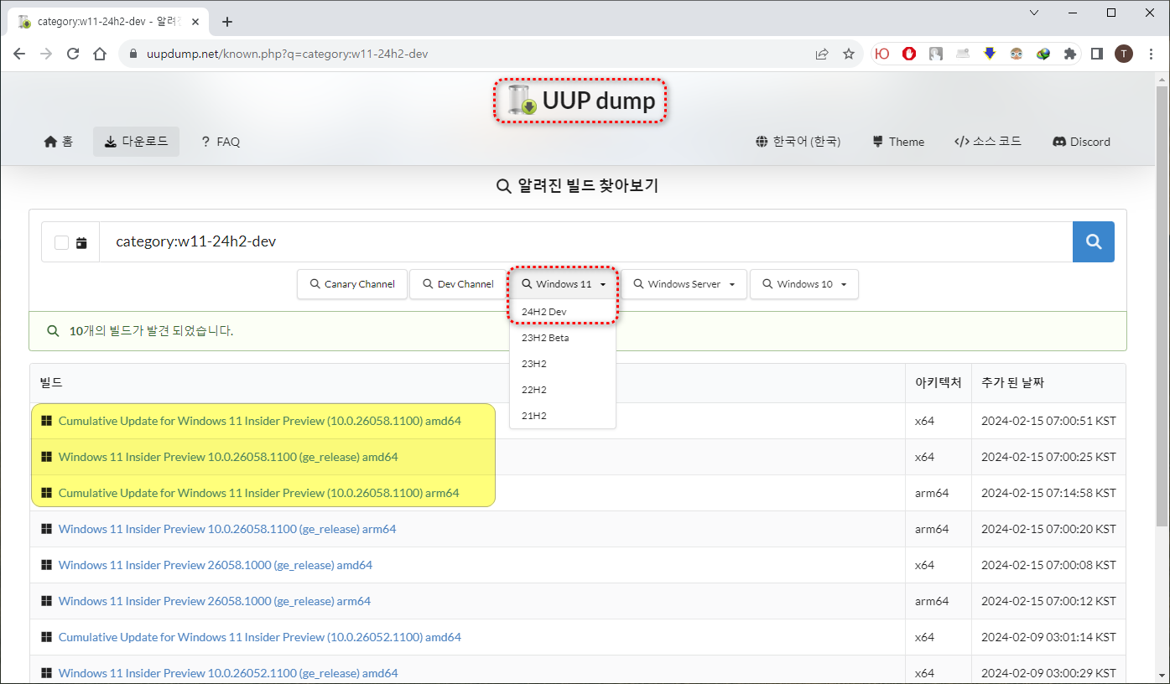Click the Canary Channel button

click(x=352, y=284)
